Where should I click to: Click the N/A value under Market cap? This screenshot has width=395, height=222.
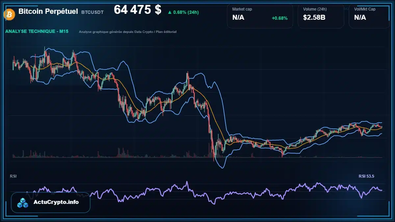click(x=238, y=18)
